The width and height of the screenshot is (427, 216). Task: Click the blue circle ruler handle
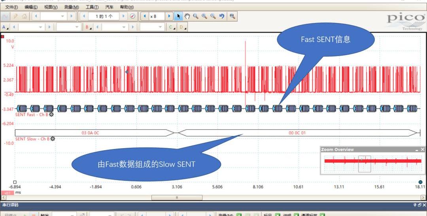coord(420,182)
